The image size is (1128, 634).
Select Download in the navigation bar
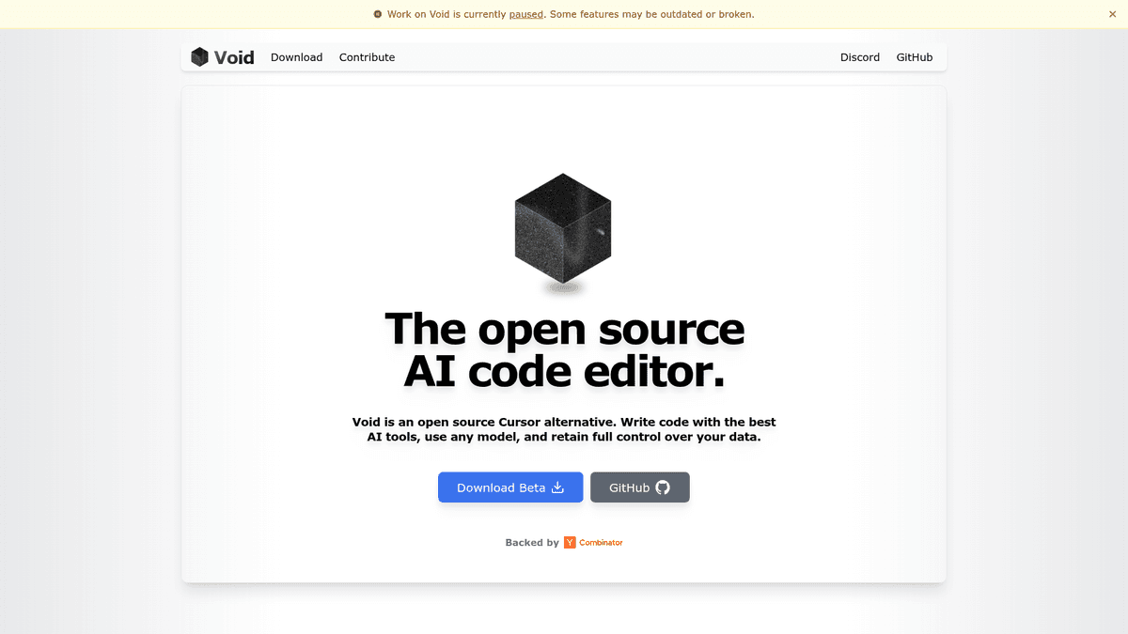(x=296, y=57)
